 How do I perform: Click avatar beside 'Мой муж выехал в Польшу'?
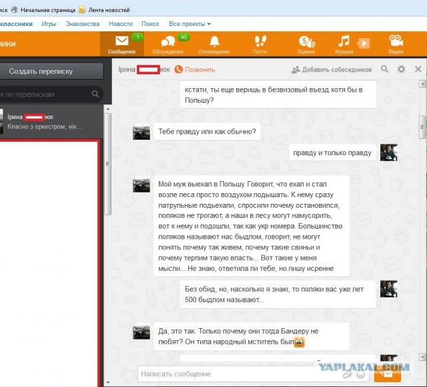tap(141, 185)
